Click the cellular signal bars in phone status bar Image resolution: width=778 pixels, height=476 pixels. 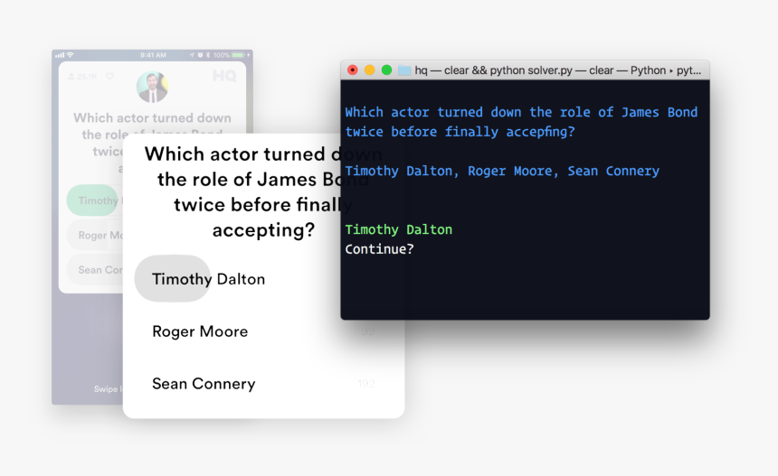(60, 55)
